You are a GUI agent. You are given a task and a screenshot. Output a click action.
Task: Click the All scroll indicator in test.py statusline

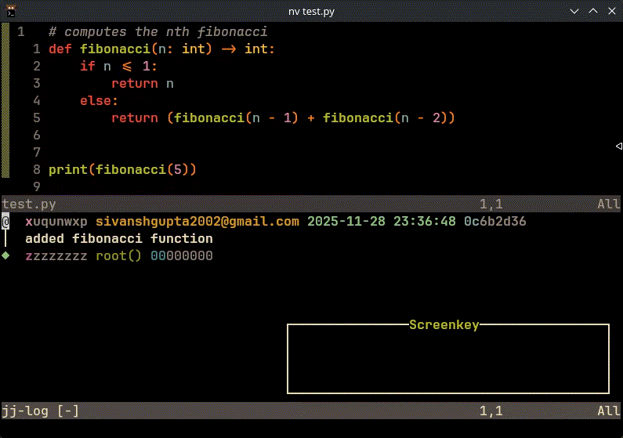[608, 204]
